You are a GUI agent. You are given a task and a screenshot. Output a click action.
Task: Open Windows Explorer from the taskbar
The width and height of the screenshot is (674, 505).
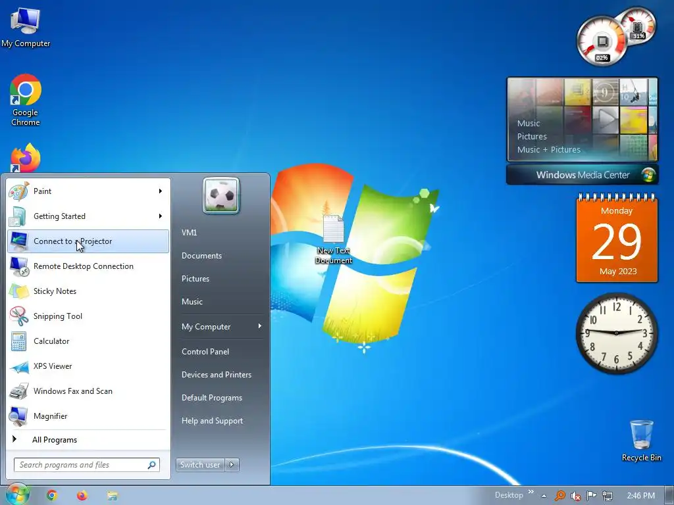(113, 496)
